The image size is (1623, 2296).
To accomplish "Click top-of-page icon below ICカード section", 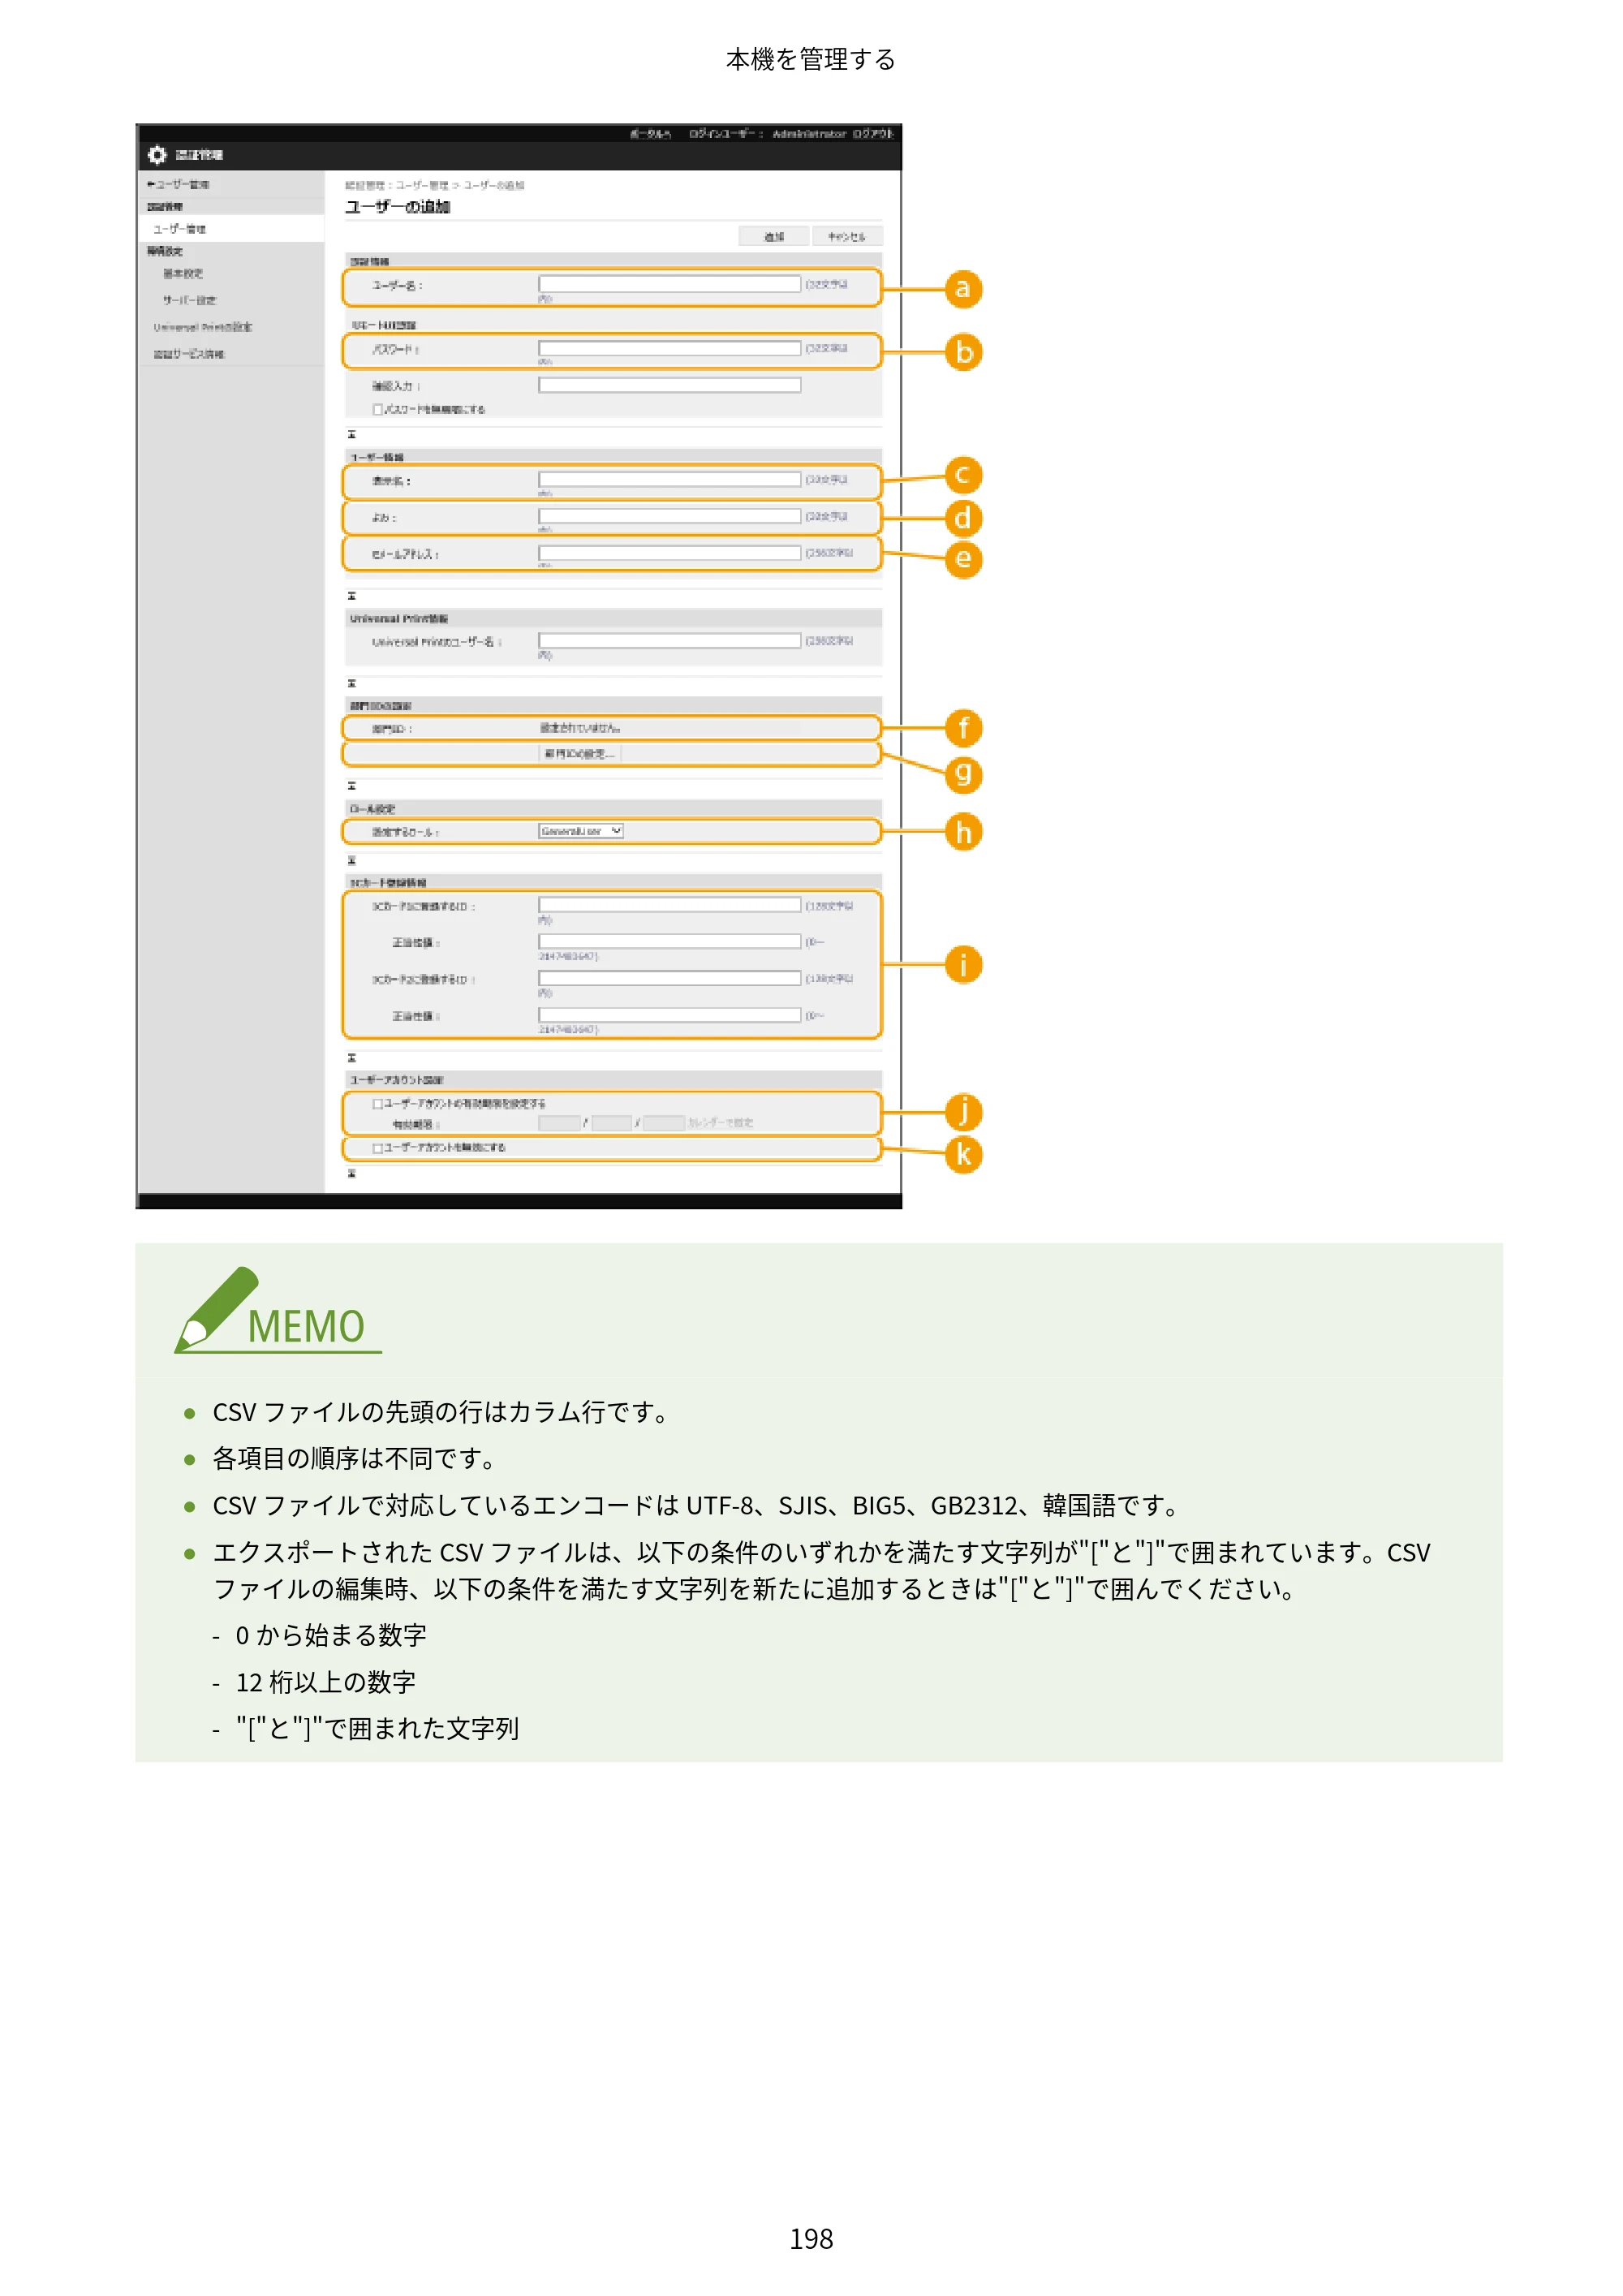I will tap(351, 1058).
